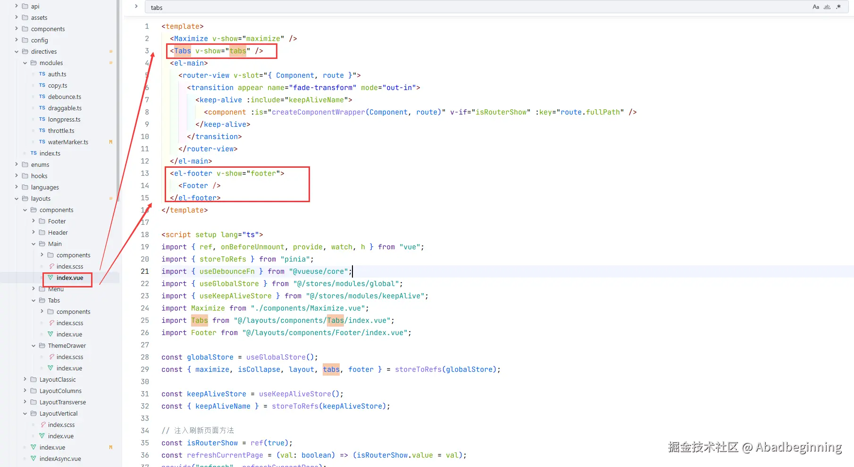Toggle Use Regular Expression in the find box
This screenshot has width=854, height=467.
click(838, 7)
